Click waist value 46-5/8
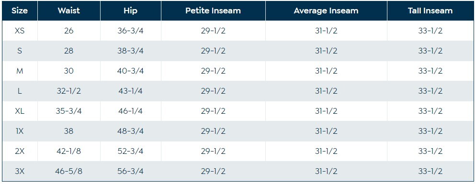Viewport: 476px width, 184px height. point(69,171)
